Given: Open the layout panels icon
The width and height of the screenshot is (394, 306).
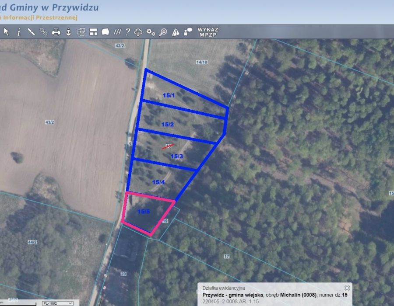Looking at the screenshot, I should (x=93, y=31).
